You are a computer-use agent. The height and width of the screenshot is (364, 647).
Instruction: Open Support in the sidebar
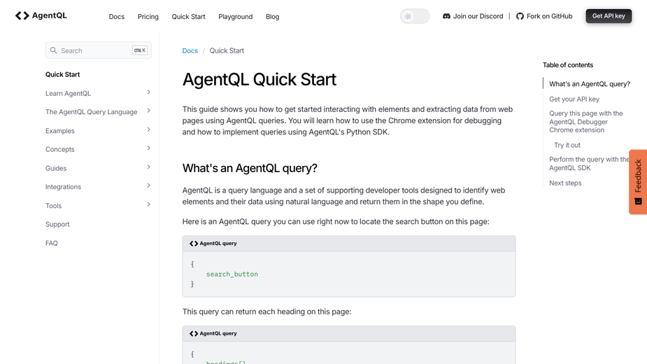(x=57, y=224)
